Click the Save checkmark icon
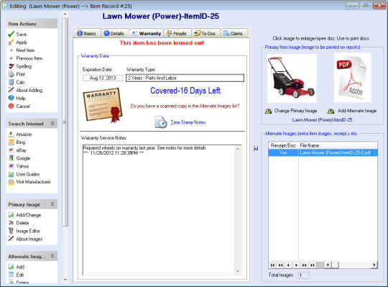The image size is (388, 287). [11, 35]
